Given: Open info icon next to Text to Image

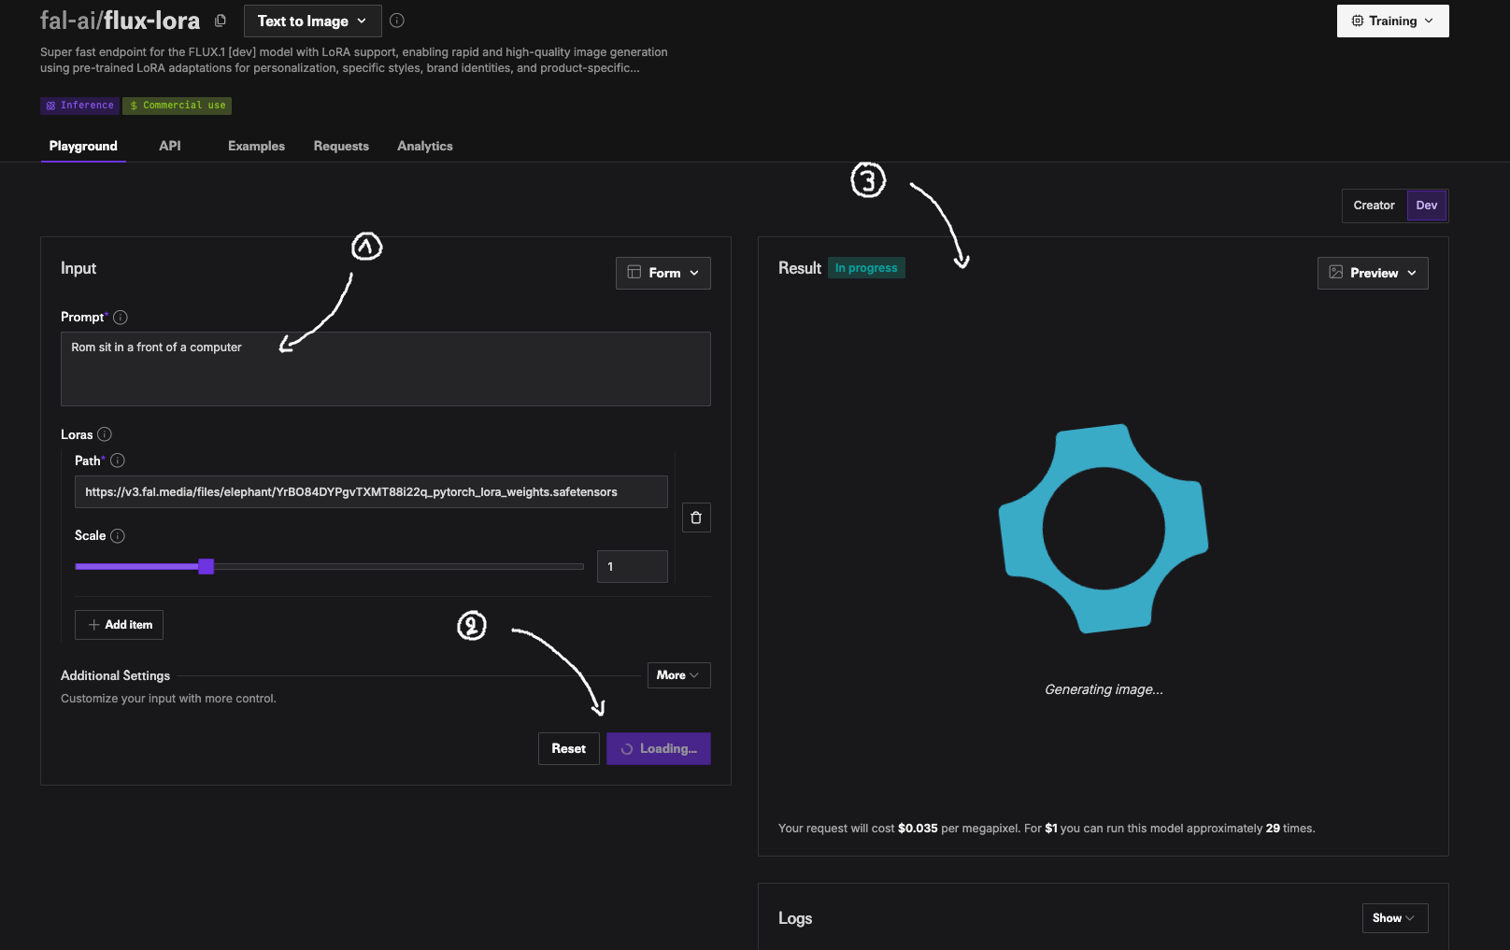Looking at the screenshot, I should (397, 21).
